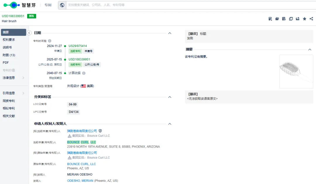
Task: Click the inbox alert notification icon
Action: click(x=298, y=19)
